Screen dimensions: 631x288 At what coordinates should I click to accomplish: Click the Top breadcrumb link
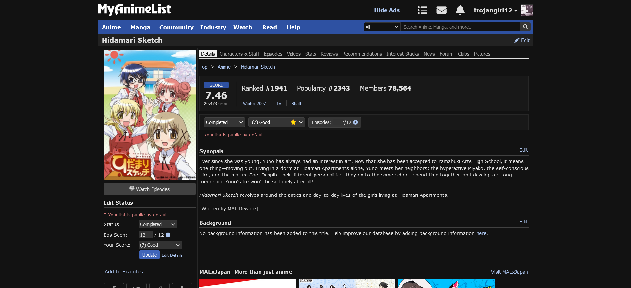tap(203, 67)
